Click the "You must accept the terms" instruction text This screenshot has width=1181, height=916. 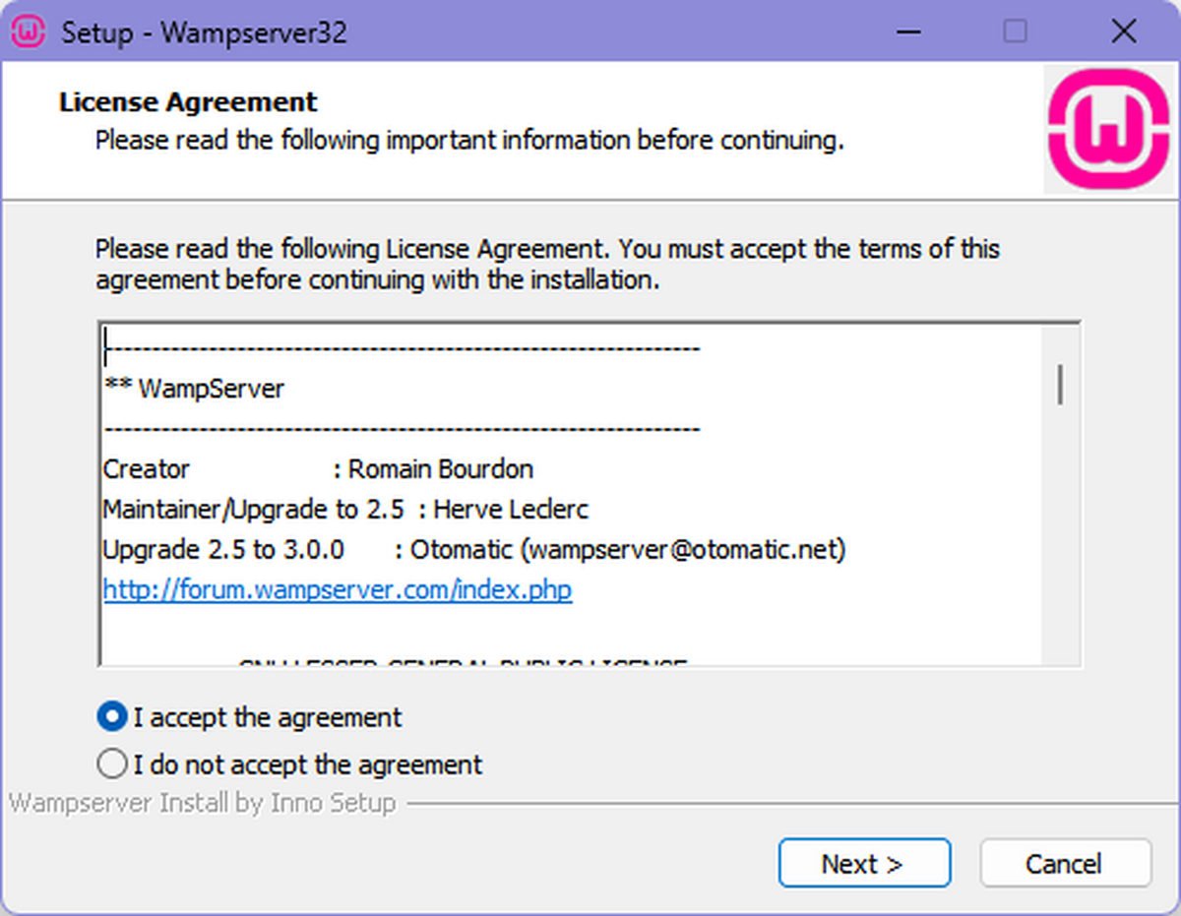click(807, 248)
